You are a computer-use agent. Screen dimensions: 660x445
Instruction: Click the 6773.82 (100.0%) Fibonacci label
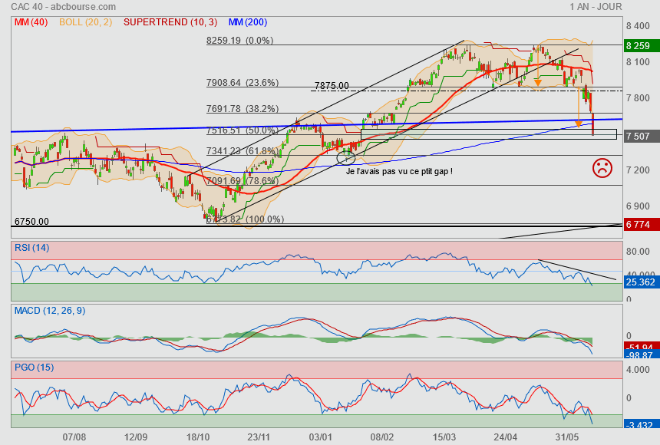[x=245, y=219]
